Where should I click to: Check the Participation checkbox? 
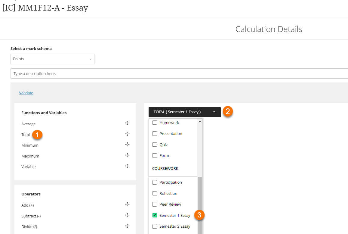[x=155, y=182]
